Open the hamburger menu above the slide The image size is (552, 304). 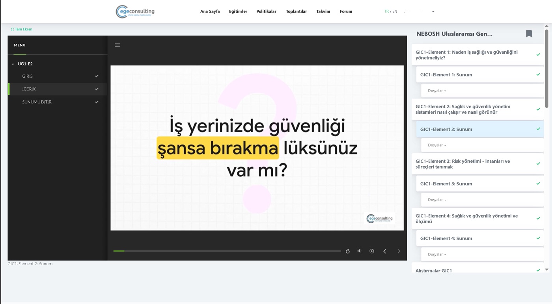tap(117, 45)
